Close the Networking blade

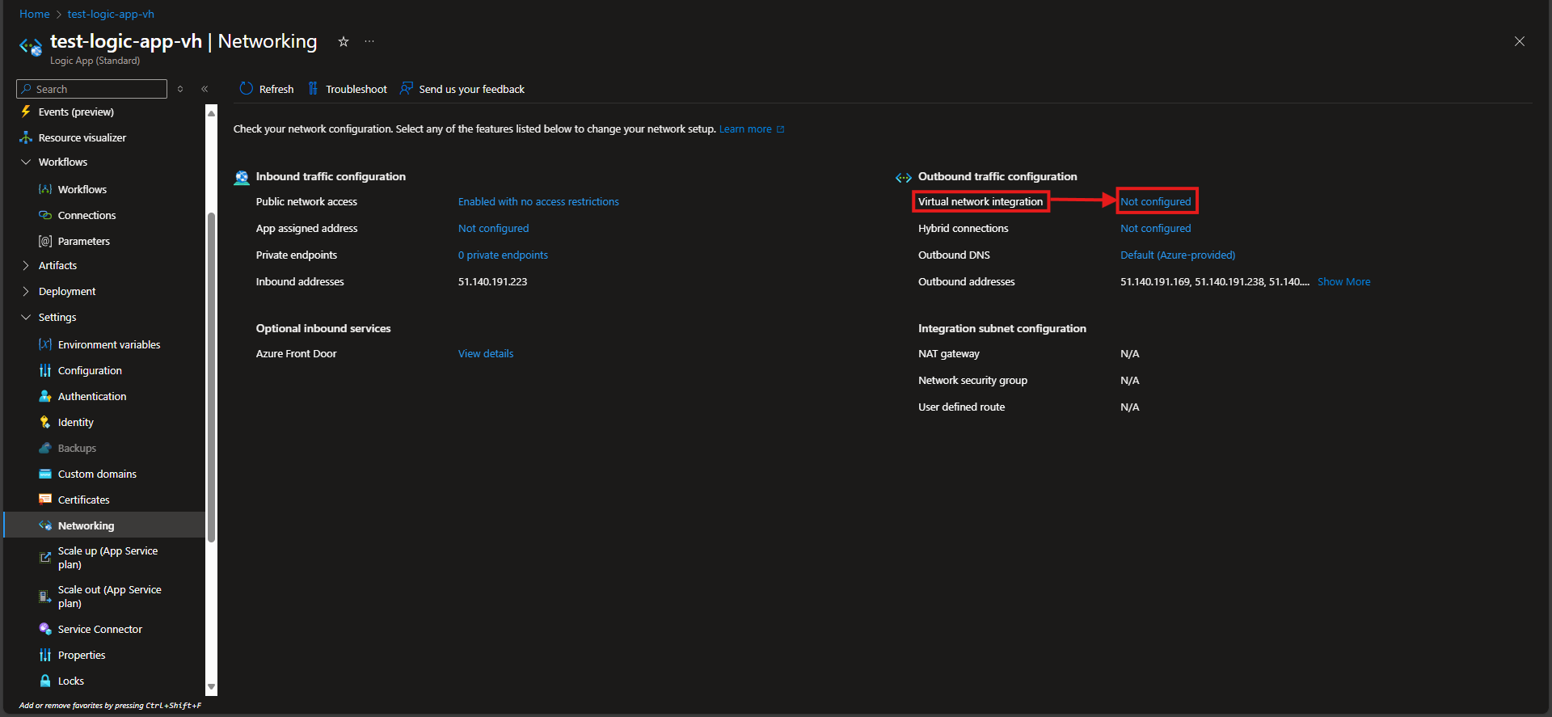coord(1520,41)
